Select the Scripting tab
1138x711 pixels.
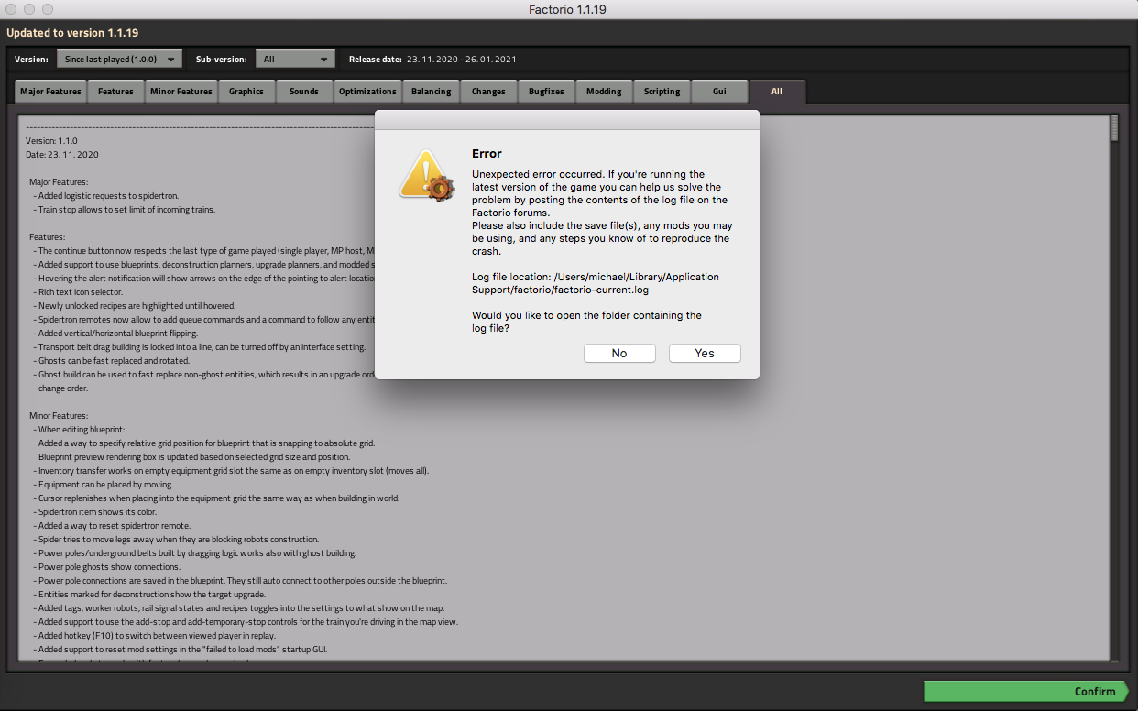(x=662, y=92)
